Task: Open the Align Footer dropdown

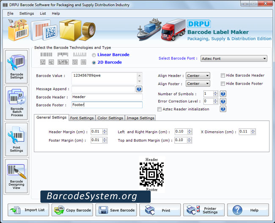Action: coord(198,83)
